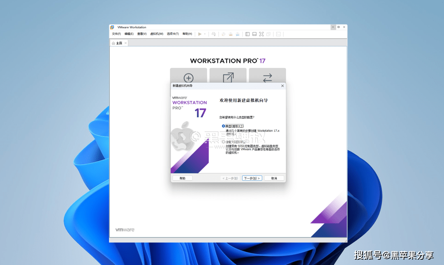Click the take snapshot toolbar icon
This screenshot has width=444, height=265.
223,34
